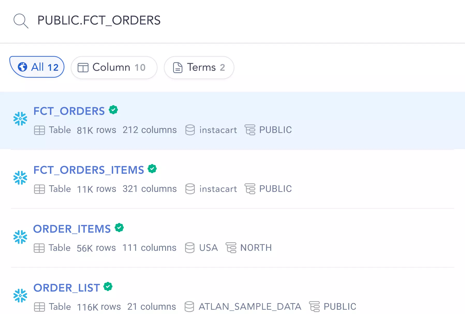Switch to the Terms 2 filter tab

click(x=199, y=68)
